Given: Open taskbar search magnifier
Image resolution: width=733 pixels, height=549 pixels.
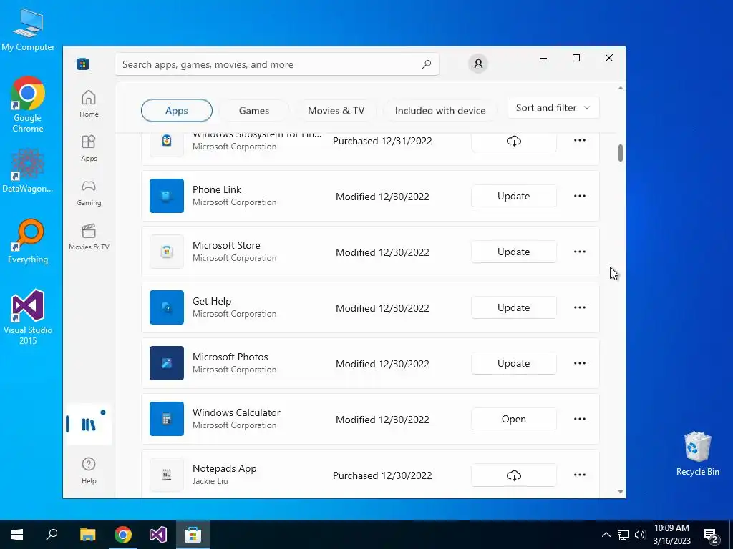Looking at the screenshot, I should 52,535.
